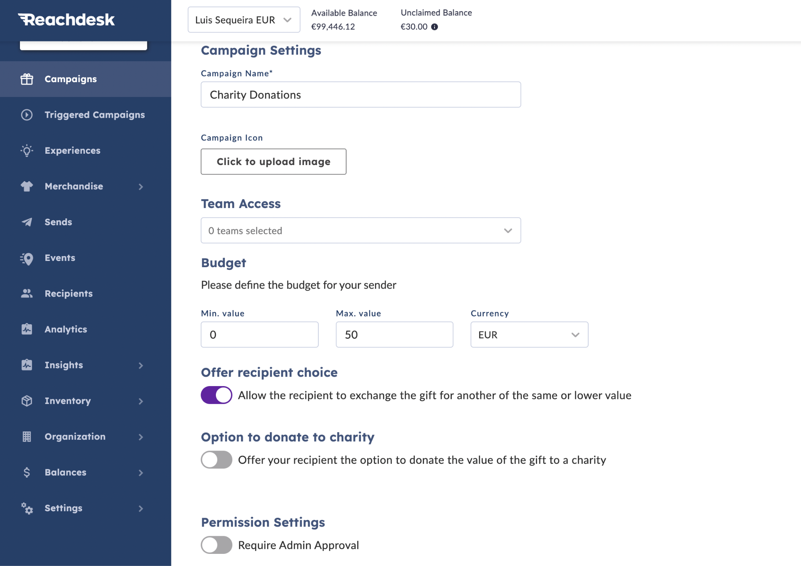This screenshot has height=566, width=801.
Task: Turn on Require Admin Approval
Action: coord(216,545)
